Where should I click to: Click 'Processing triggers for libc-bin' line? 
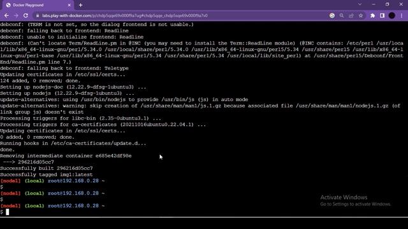[81, 118]
